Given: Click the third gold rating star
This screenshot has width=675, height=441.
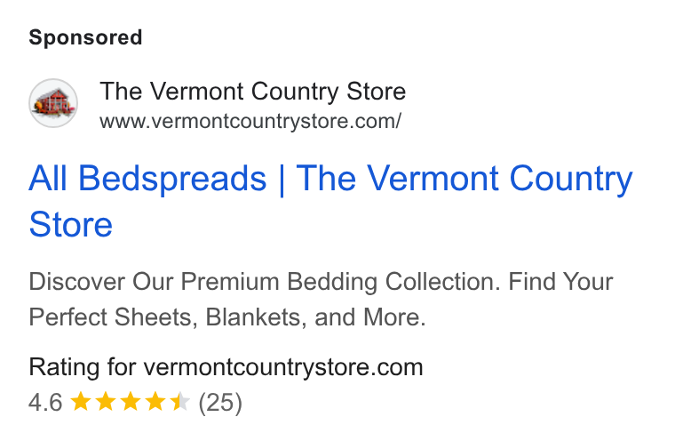Looking at the screenshot, I should (x=130, y=402).
